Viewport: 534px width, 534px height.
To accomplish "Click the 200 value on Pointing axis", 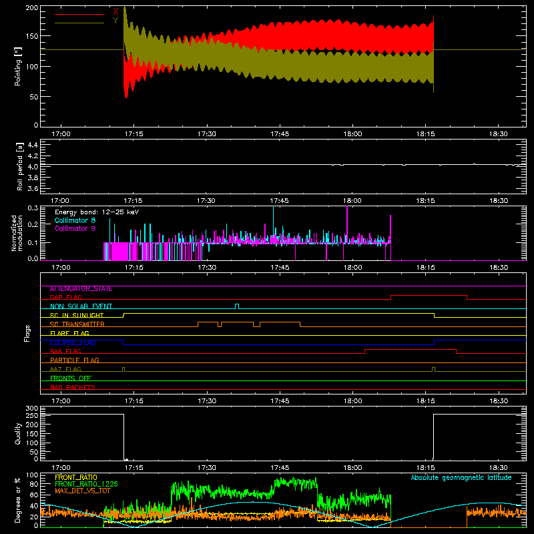I will (32, 7).
